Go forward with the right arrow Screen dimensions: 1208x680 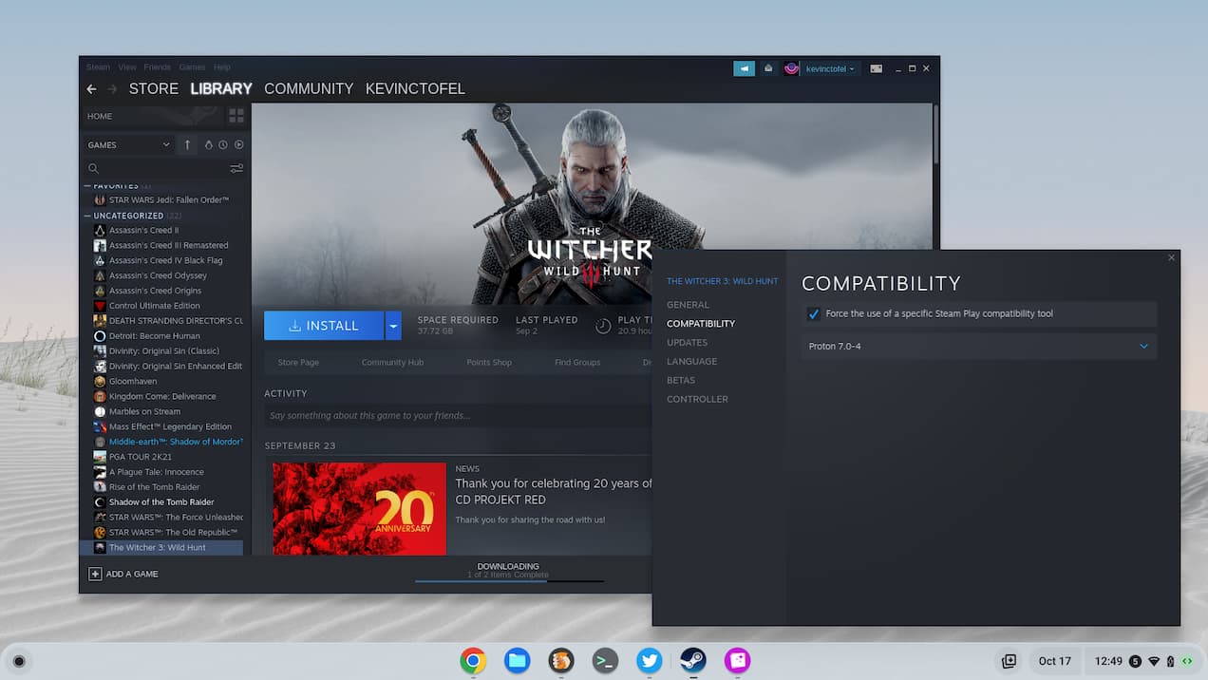pyautogui.click(x=112, y=88)
